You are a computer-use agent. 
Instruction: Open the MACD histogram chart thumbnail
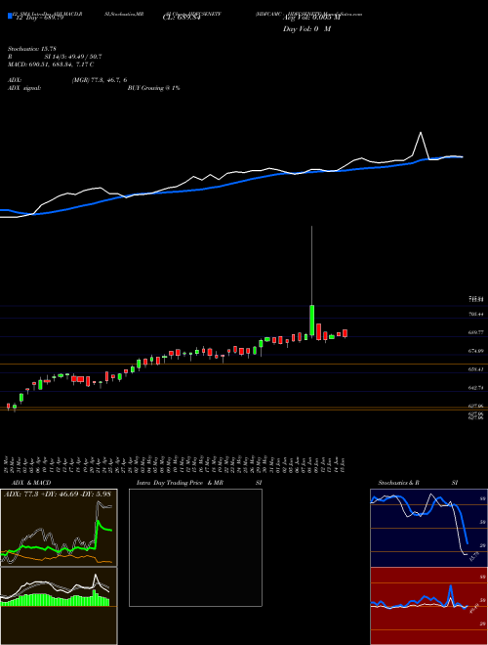pyautogui.click(x=59, y=606)
